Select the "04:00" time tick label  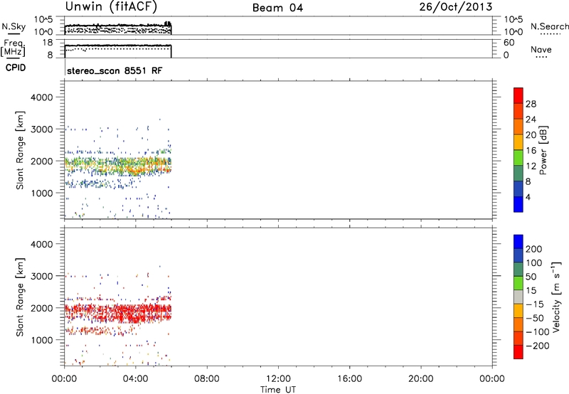pos(135,379)
